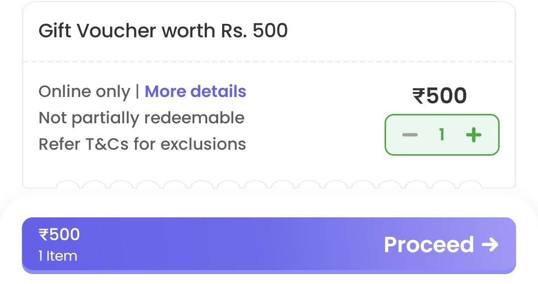Decrease voucher quantity with minus icon
The width and height of the screenshot is (538, 284).
(409, 135)
